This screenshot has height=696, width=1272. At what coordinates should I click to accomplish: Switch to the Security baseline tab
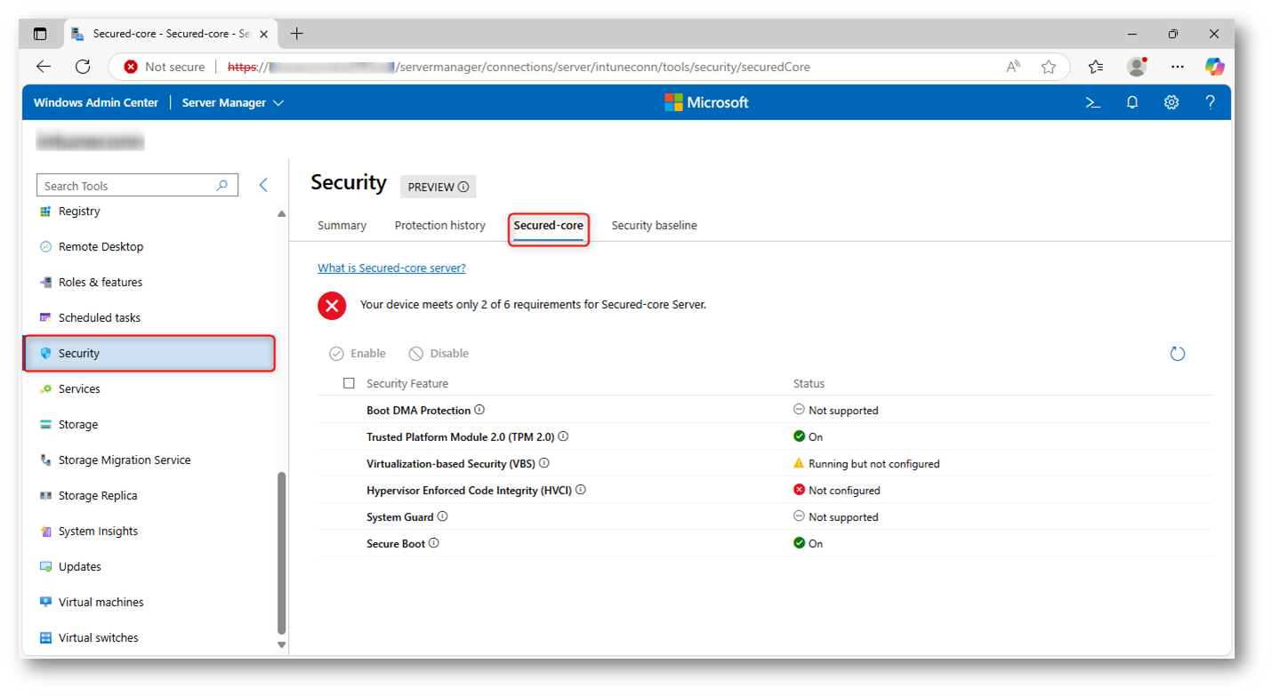click(654, 226)
